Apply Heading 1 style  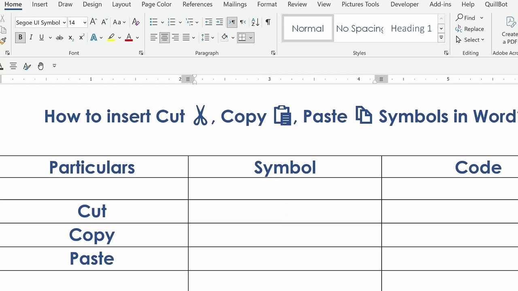[x=411, y=28]
